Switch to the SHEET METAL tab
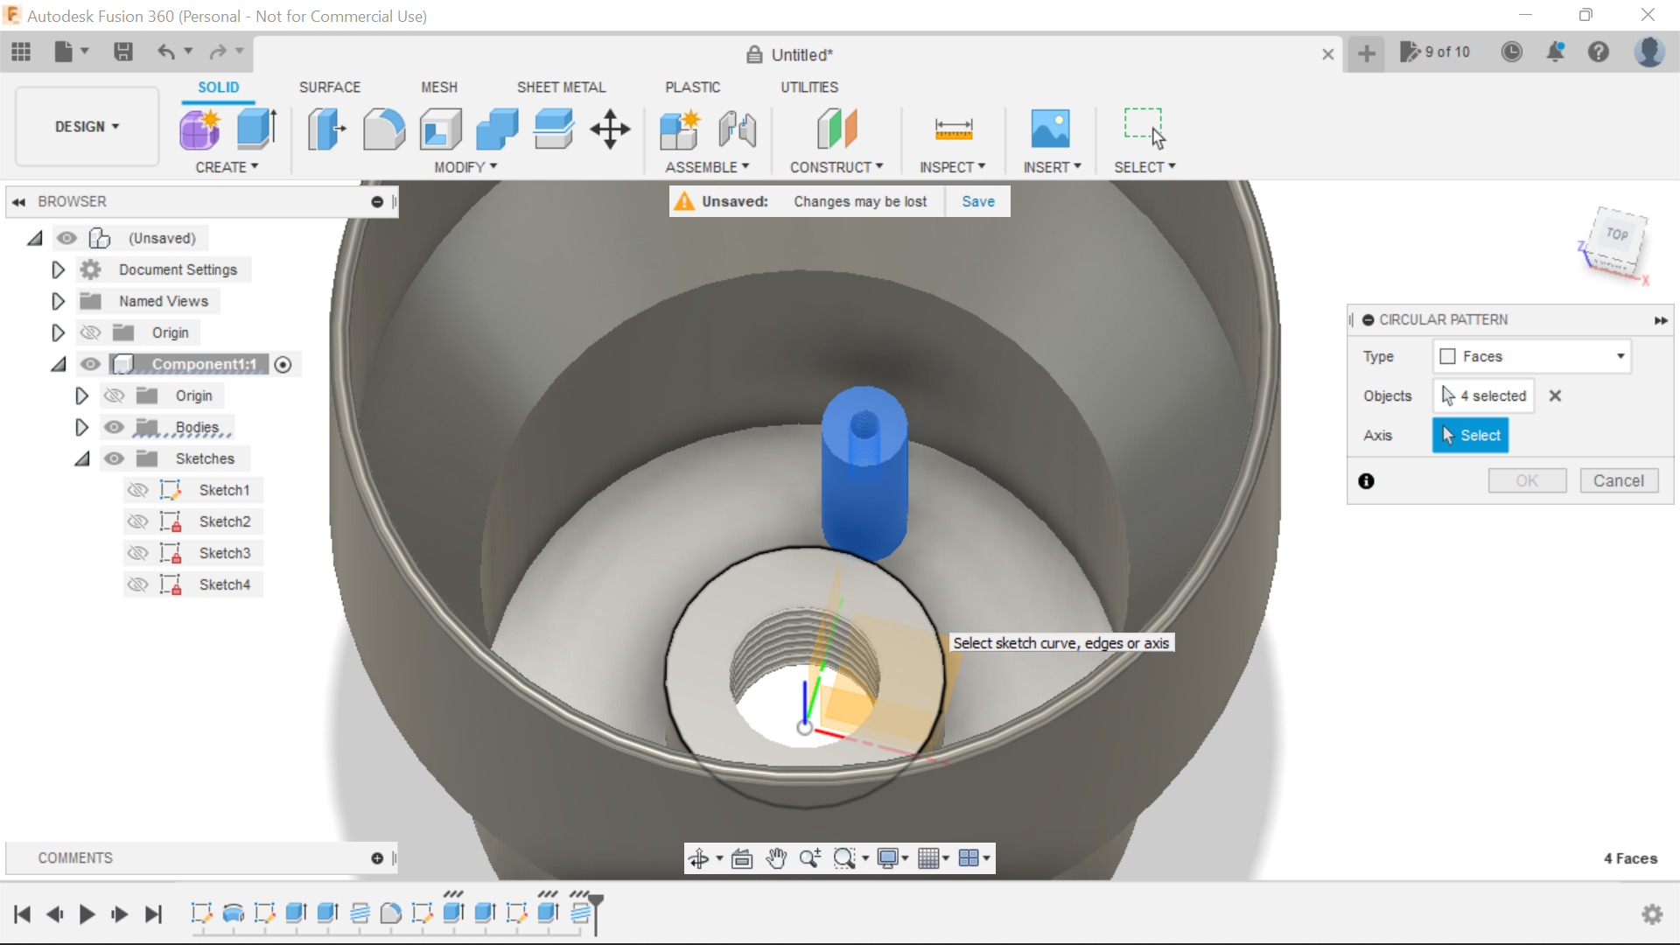Image resolution: width=1680 pixels, height=945 pixels. click(561, 87)
